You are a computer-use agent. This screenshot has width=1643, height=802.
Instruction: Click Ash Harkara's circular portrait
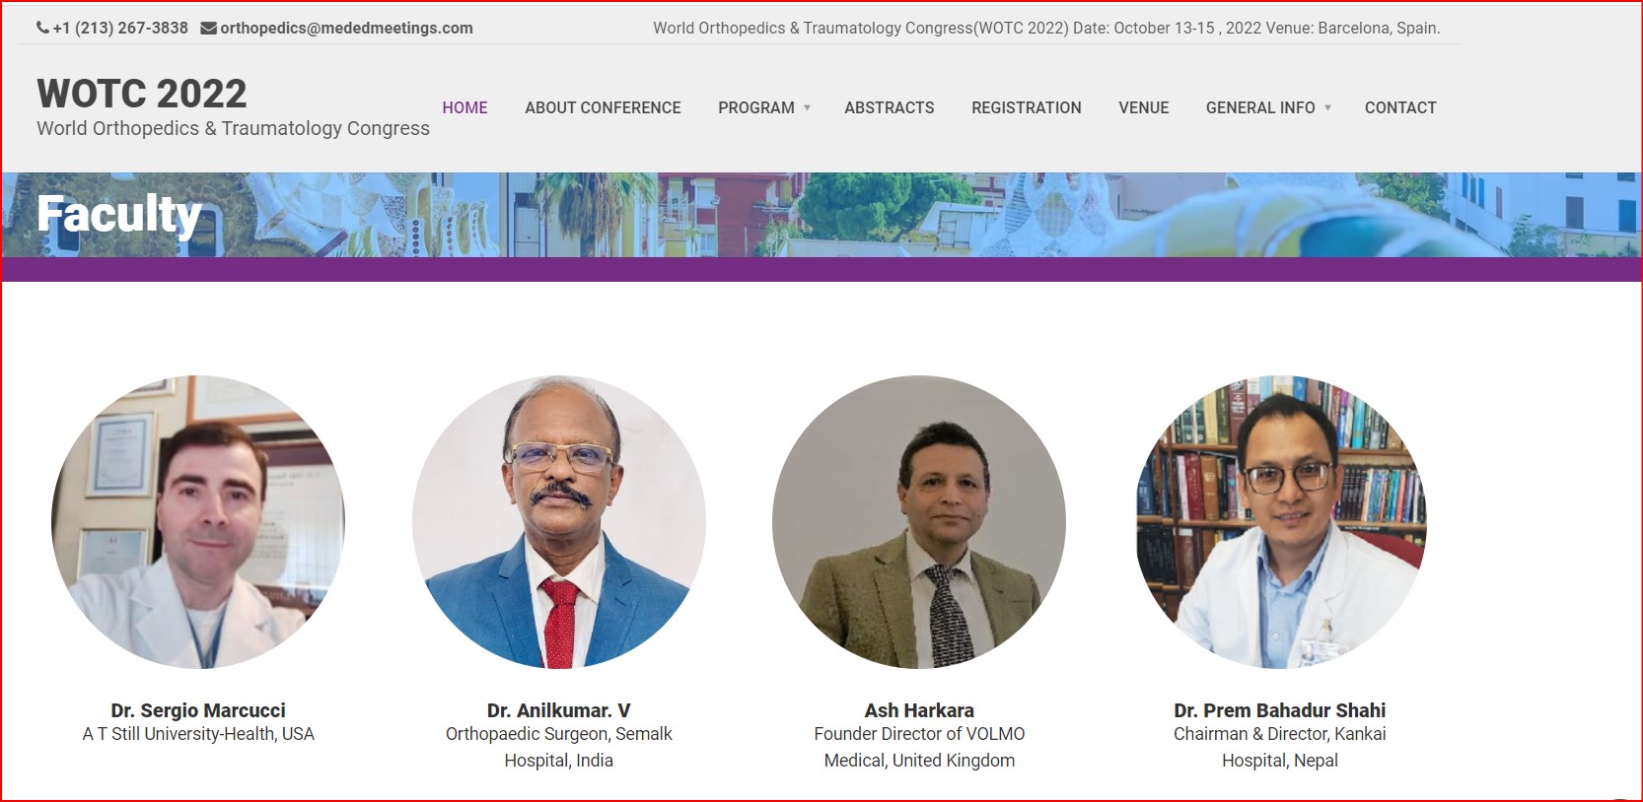pos(919,522)
